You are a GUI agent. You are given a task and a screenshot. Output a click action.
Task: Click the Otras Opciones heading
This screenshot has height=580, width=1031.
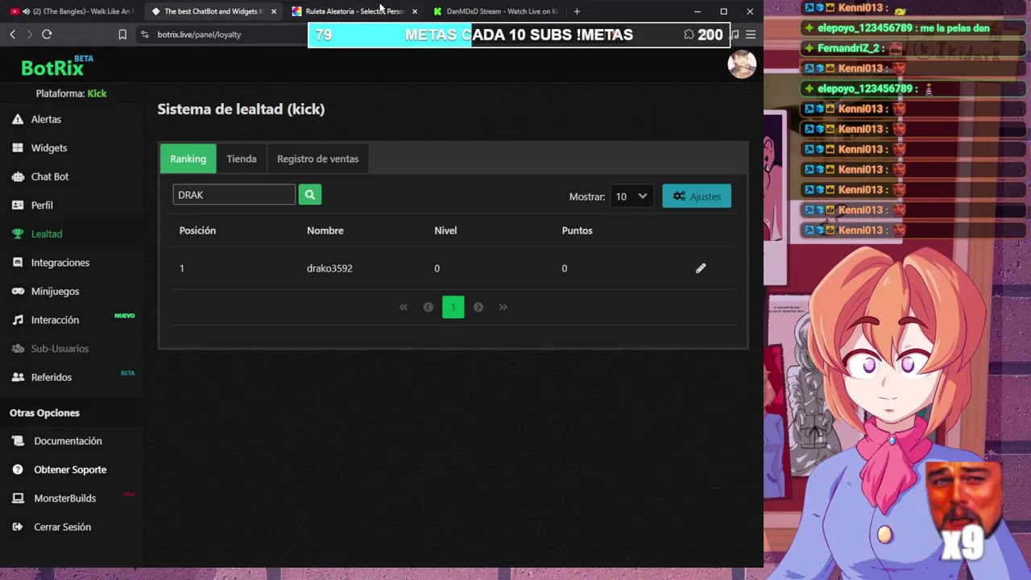click(44, 412)
